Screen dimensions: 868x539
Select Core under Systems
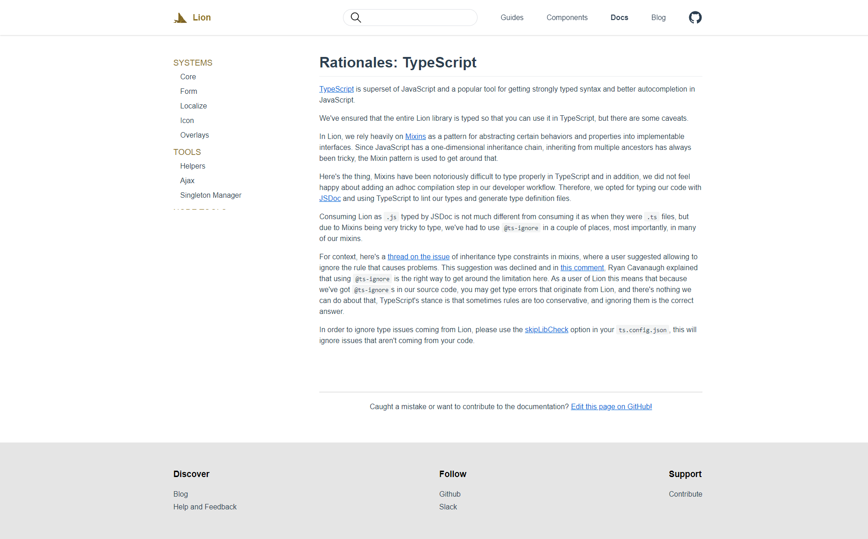point(187,77)
